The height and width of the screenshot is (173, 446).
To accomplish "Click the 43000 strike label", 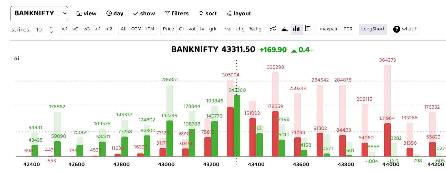I will coord(166,164).
